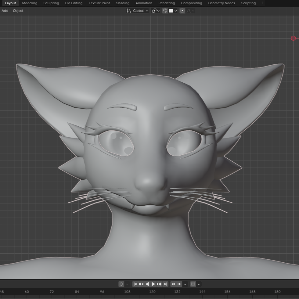The image size is (299, 299).
Task: Open the auto keying options dropdown
Action: pyautogui.click(x=127, y=284)
